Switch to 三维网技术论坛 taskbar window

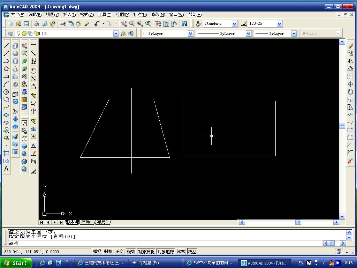click(101, 263)
